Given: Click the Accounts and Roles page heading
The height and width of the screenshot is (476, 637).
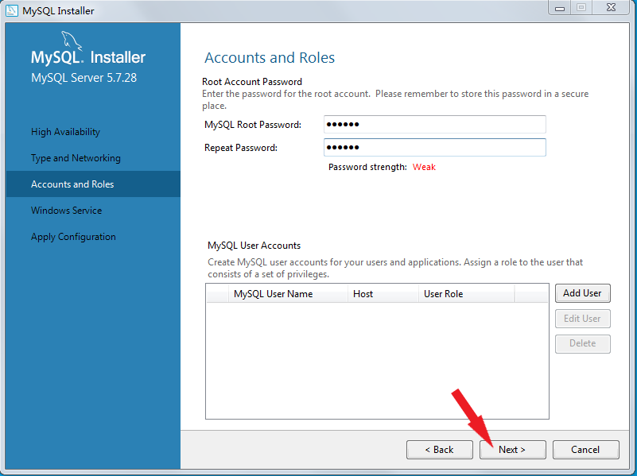Looking at the screenshot, I should click(270, 58).
